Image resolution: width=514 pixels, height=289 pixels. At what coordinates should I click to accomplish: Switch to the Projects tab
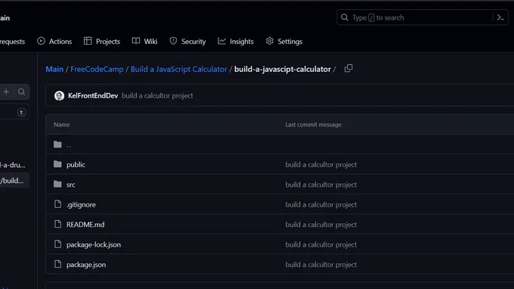point(102,42)
